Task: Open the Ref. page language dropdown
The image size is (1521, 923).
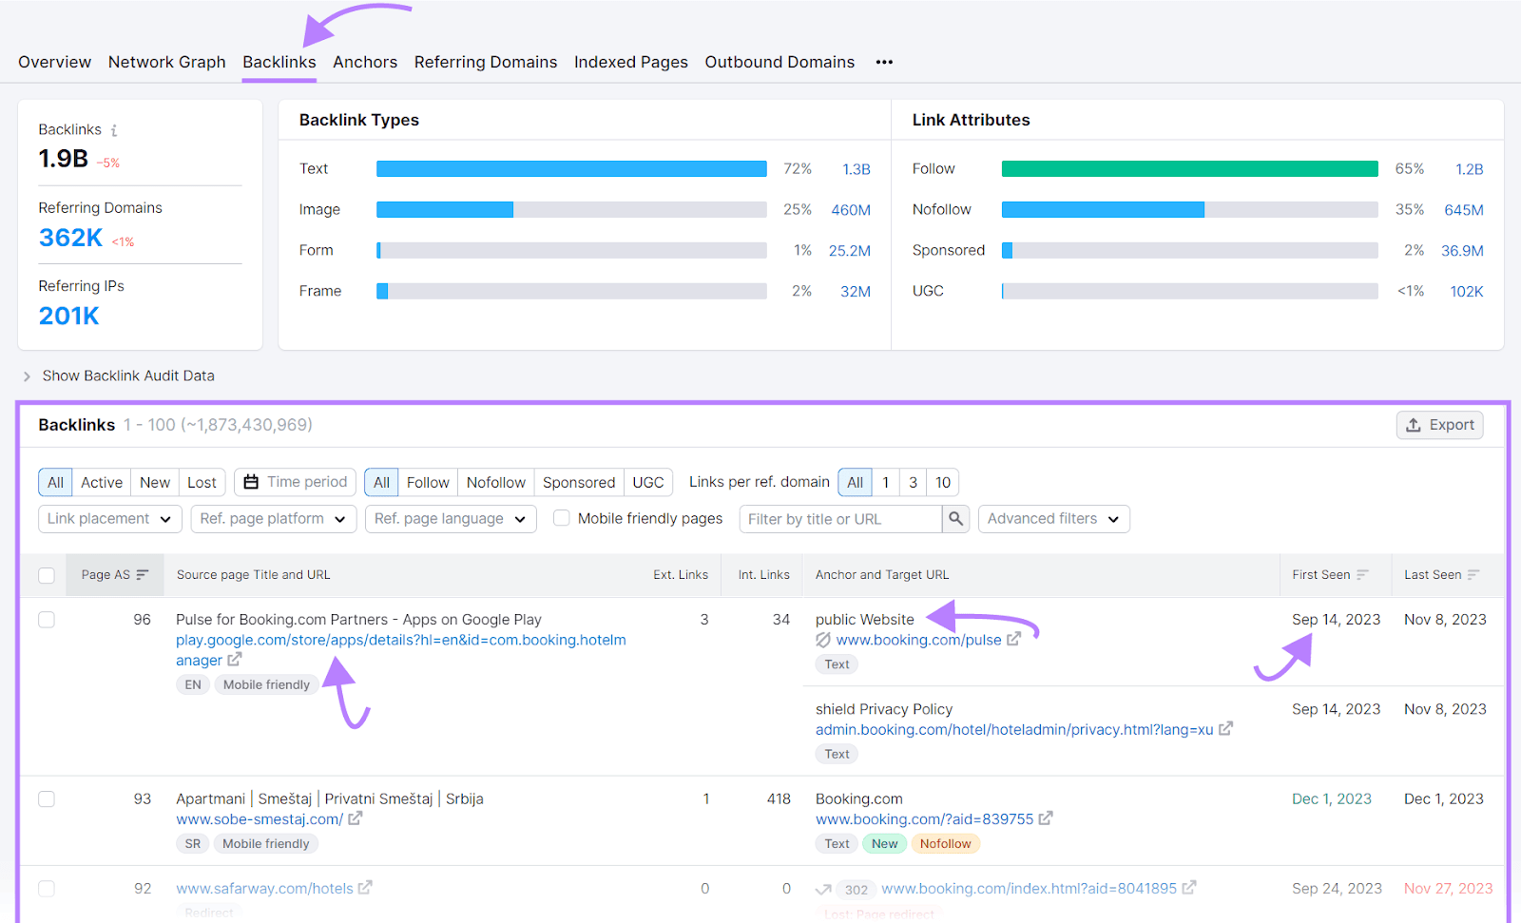Action: (451, 518)
